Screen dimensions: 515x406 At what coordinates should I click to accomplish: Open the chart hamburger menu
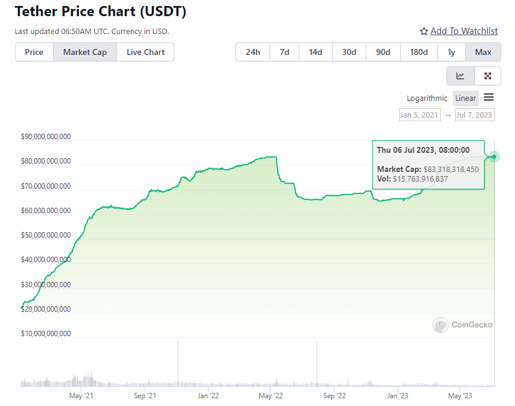point(489,97)
